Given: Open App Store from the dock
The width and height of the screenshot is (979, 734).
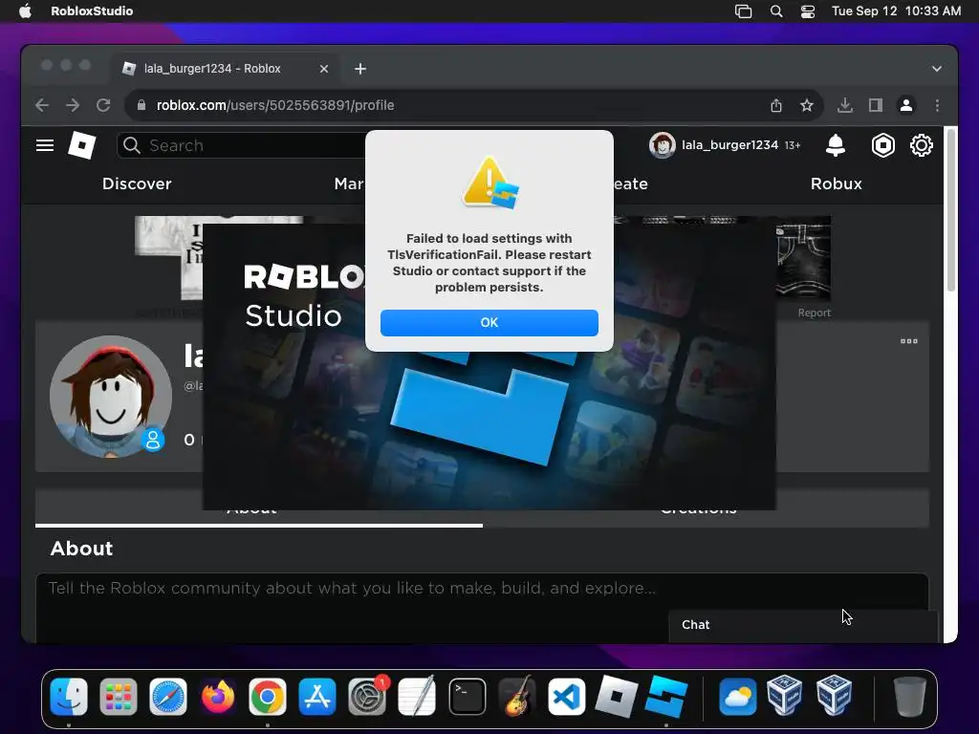Looking at the screenshot, I should 317,697.
